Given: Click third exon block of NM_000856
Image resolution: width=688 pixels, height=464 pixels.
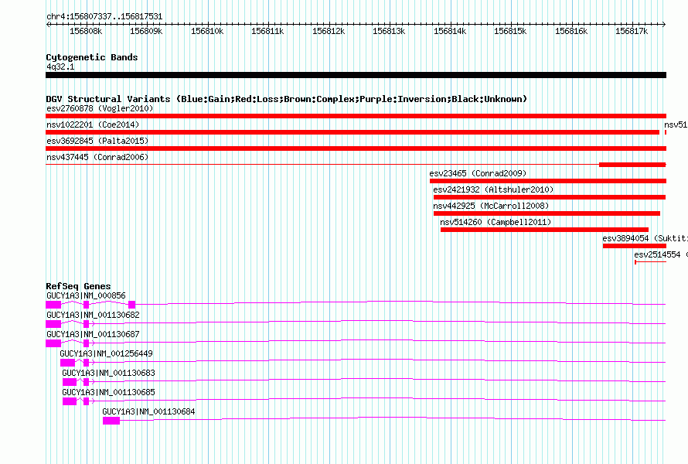Looking at the screenshot, I should [132, 305].
